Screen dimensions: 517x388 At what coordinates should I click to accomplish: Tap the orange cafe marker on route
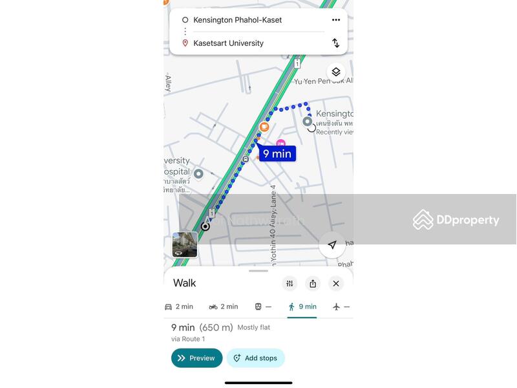coord(264,126)
